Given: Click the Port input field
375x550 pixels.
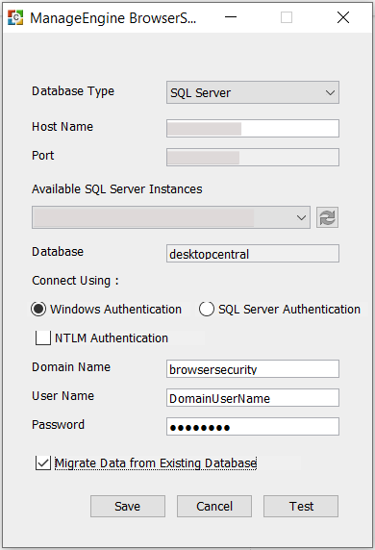Looking at the screenshot, I should 253,157.
